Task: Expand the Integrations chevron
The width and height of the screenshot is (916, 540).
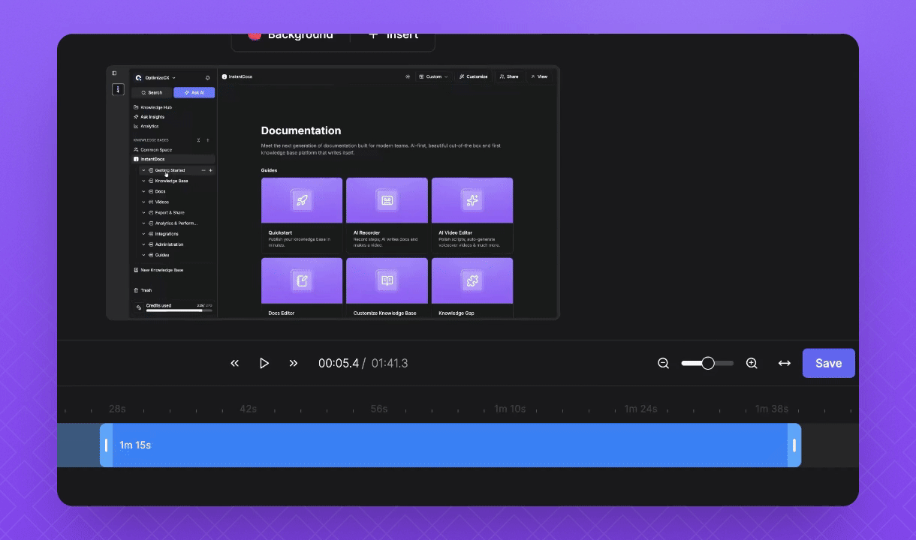Action: [x=143, y=234]
